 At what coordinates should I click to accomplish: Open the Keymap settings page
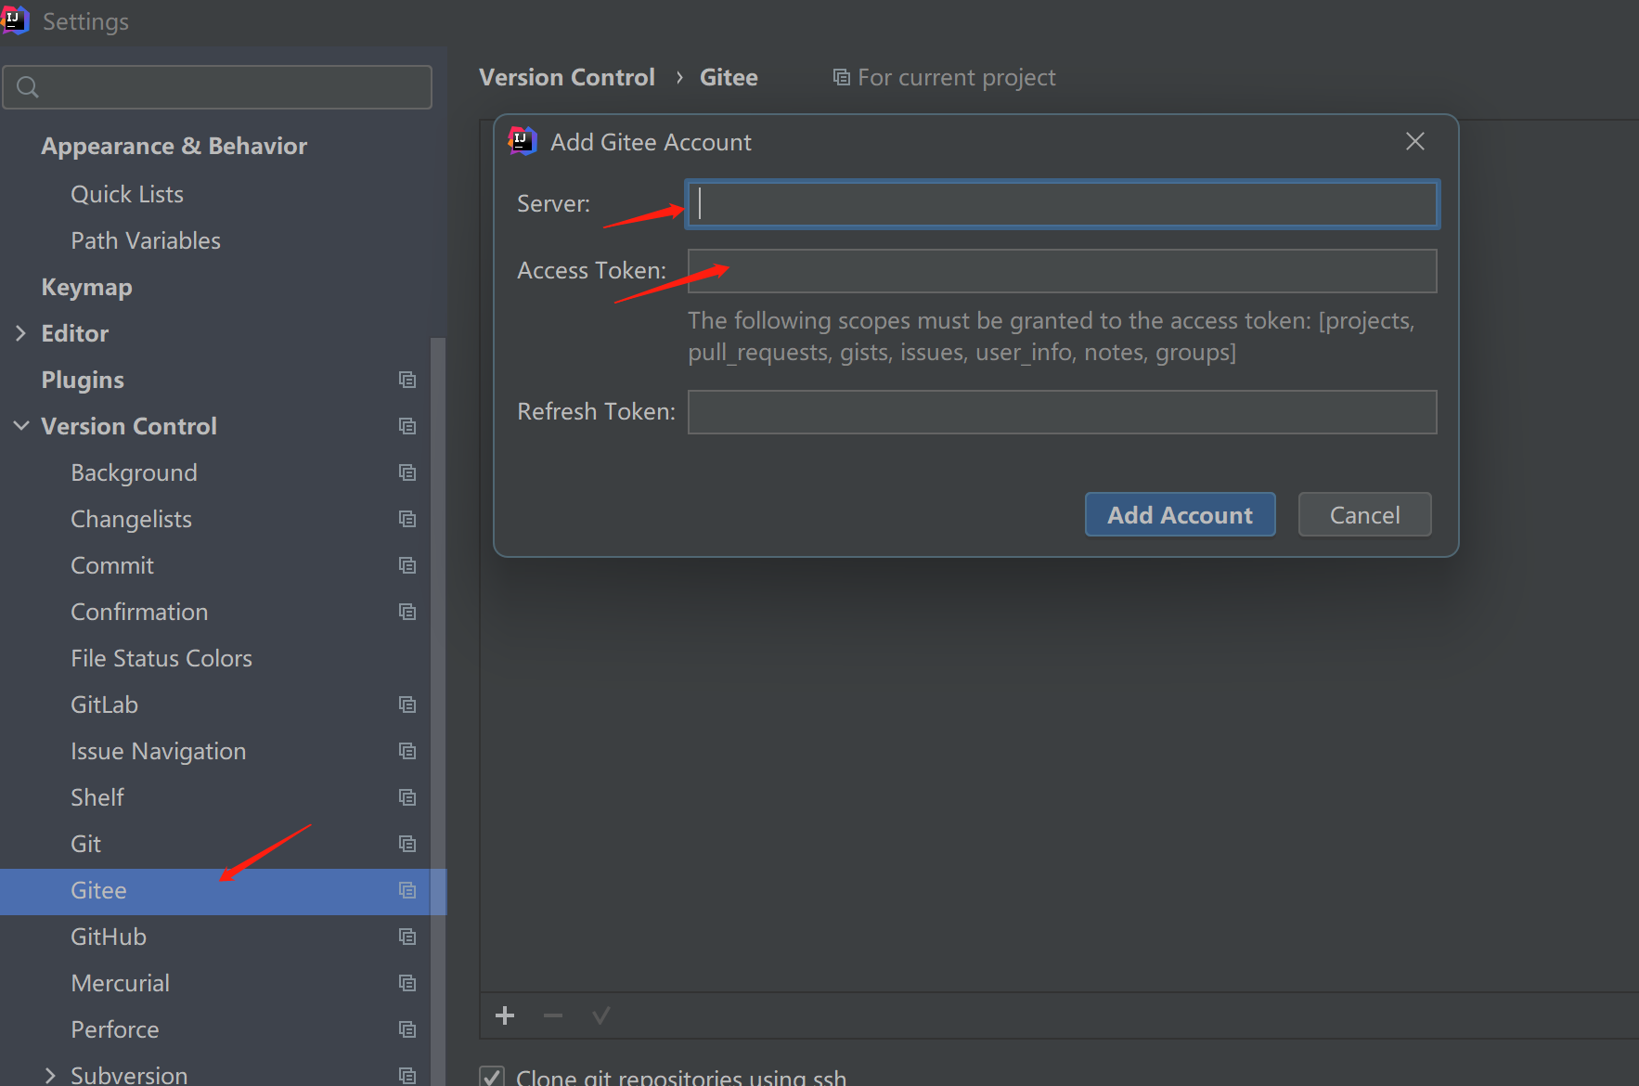coord(86,288)
